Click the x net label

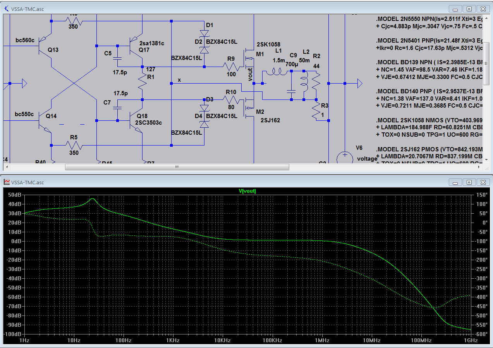179,80
